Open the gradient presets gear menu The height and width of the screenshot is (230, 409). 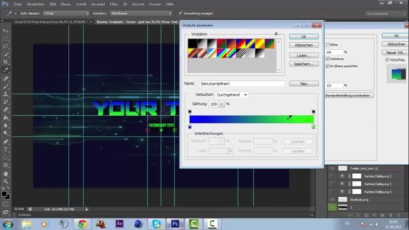(x=277, y=34)
